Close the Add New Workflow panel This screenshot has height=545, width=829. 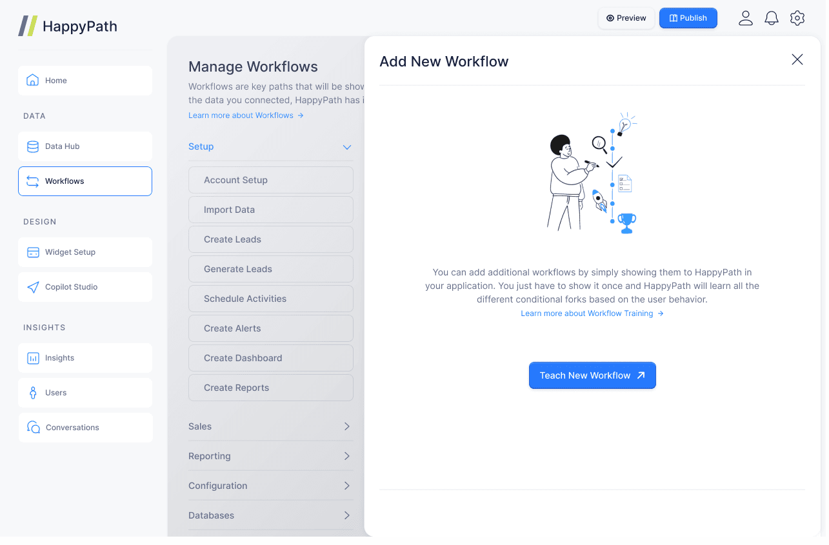point(797,59)
